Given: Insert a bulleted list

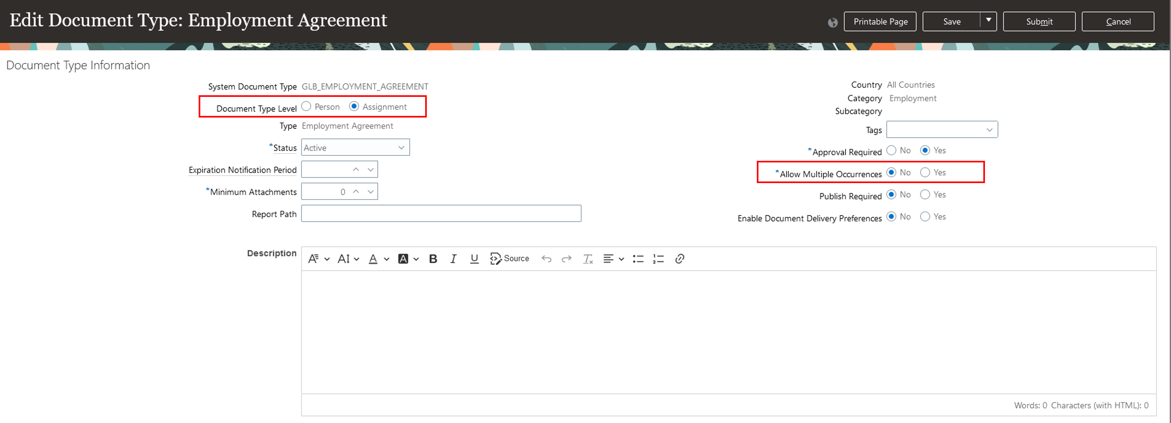Looking at the screenshot, I should point(638,259).
